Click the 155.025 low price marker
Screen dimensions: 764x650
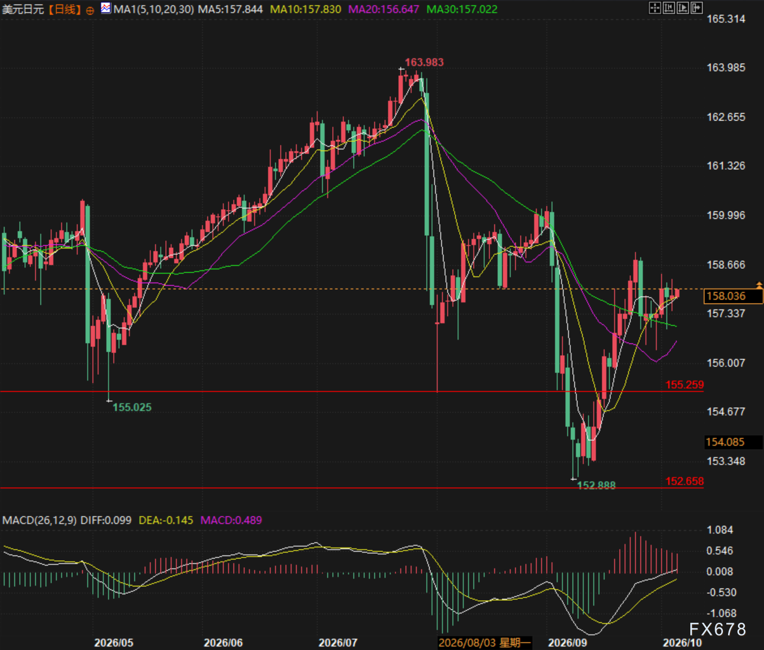click(x=132, y=407)
